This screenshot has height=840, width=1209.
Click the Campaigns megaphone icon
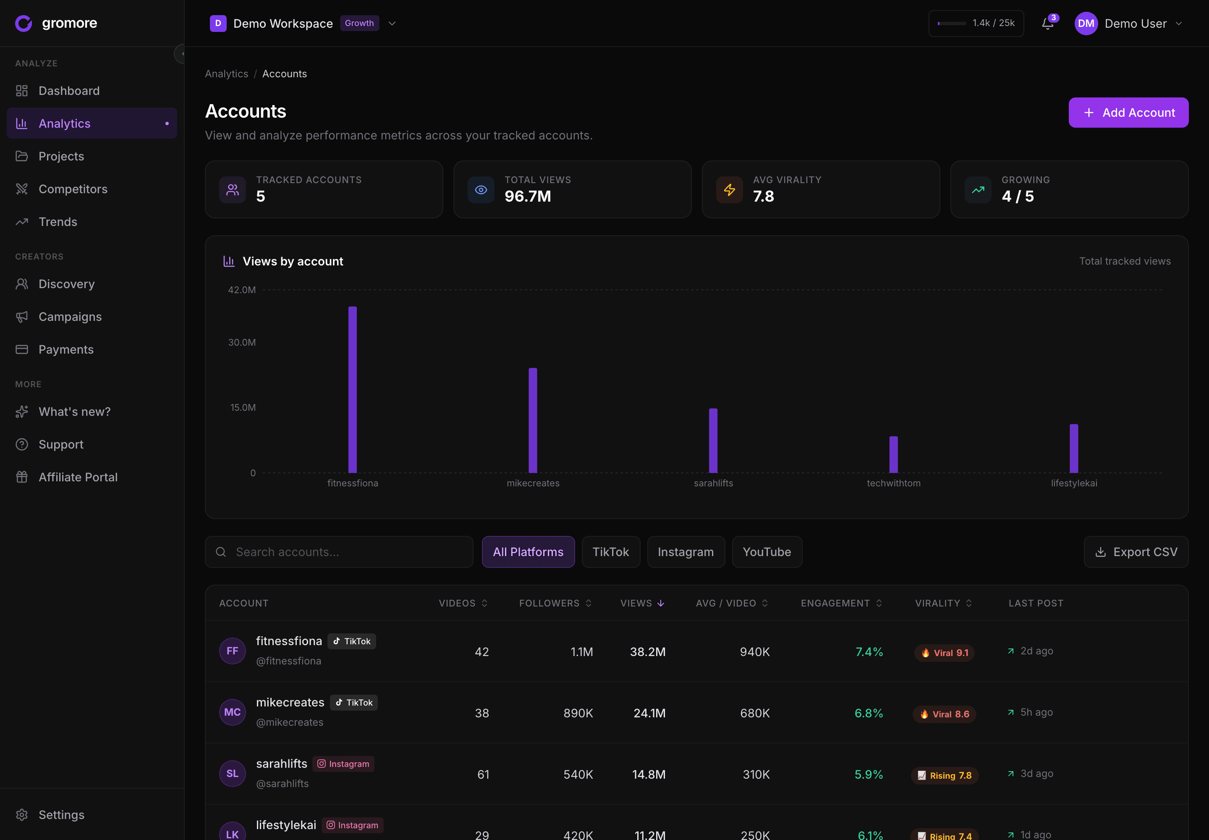[x=21, y=317]
